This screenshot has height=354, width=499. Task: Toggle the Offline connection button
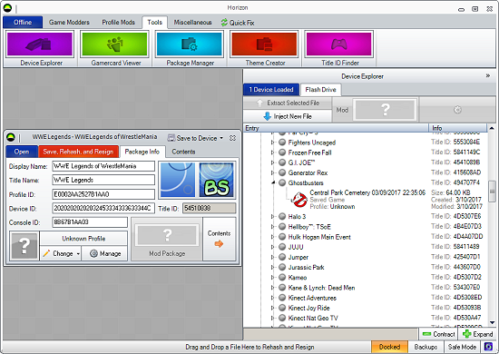coord(23,23)
